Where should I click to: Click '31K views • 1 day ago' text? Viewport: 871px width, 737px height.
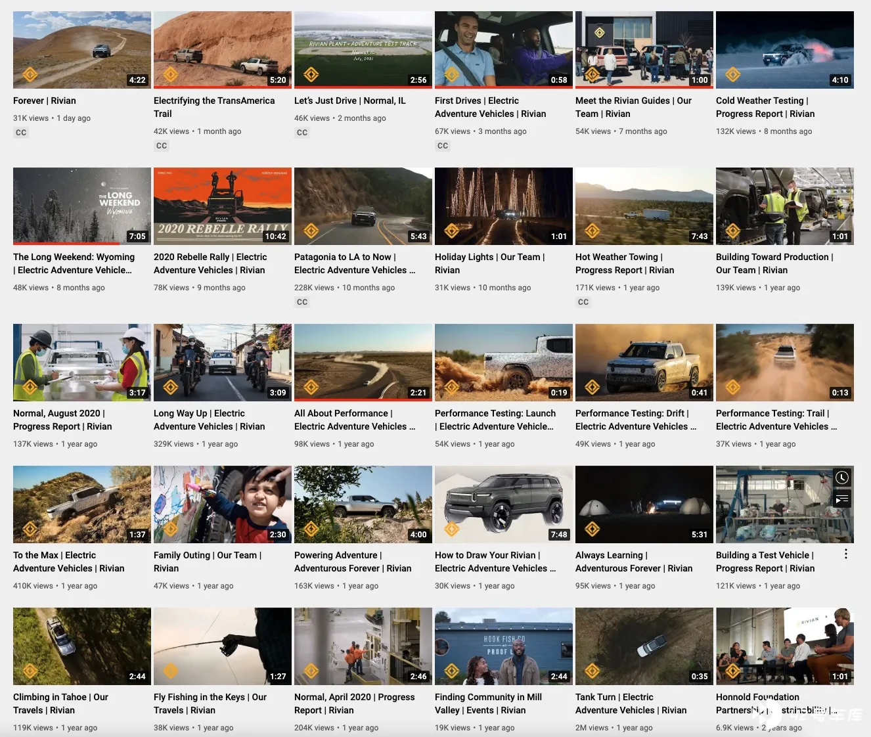tap(52, 118)
